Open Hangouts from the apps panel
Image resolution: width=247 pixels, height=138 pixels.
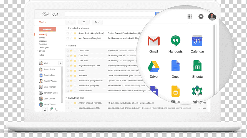pos(175,44)
